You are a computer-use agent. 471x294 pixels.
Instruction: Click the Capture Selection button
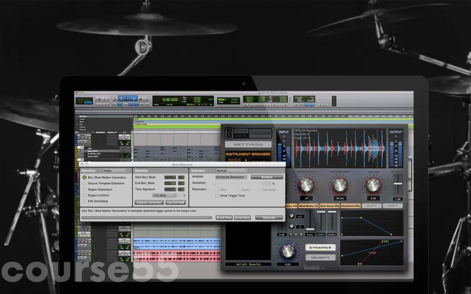point(150,202)
